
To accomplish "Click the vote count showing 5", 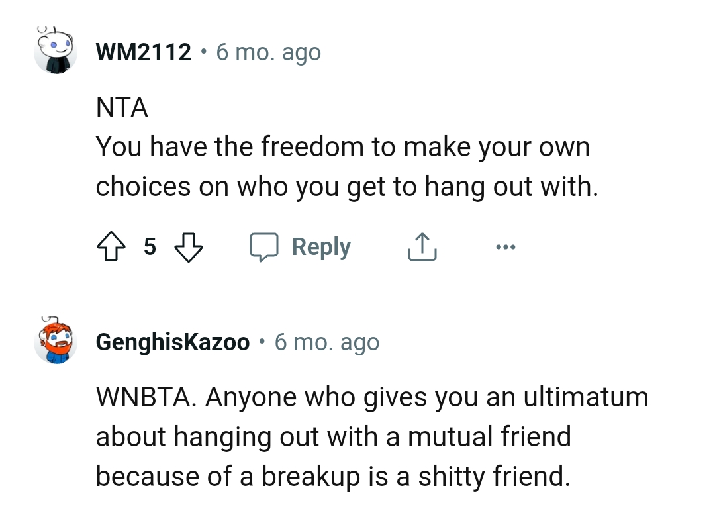I will click(150, 247).
